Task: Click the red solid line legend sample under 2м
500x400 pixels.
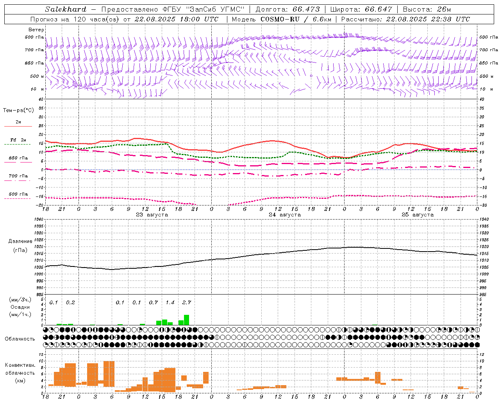Action: pyautogui.click(x=18, y=126)
